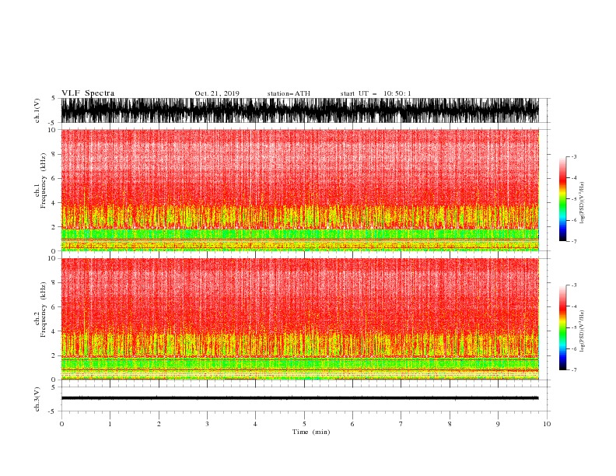The image size is (616, 476).
Task: Click the "0" tick at the time axis start
Action: pyautogui.click(x=61, y=424)
